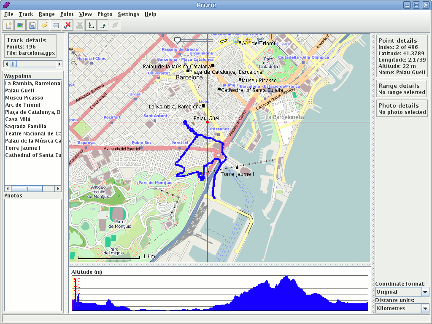Open the Photo menu
The image size is (432, 324).
pyautogui.click(x=105, y=14)
